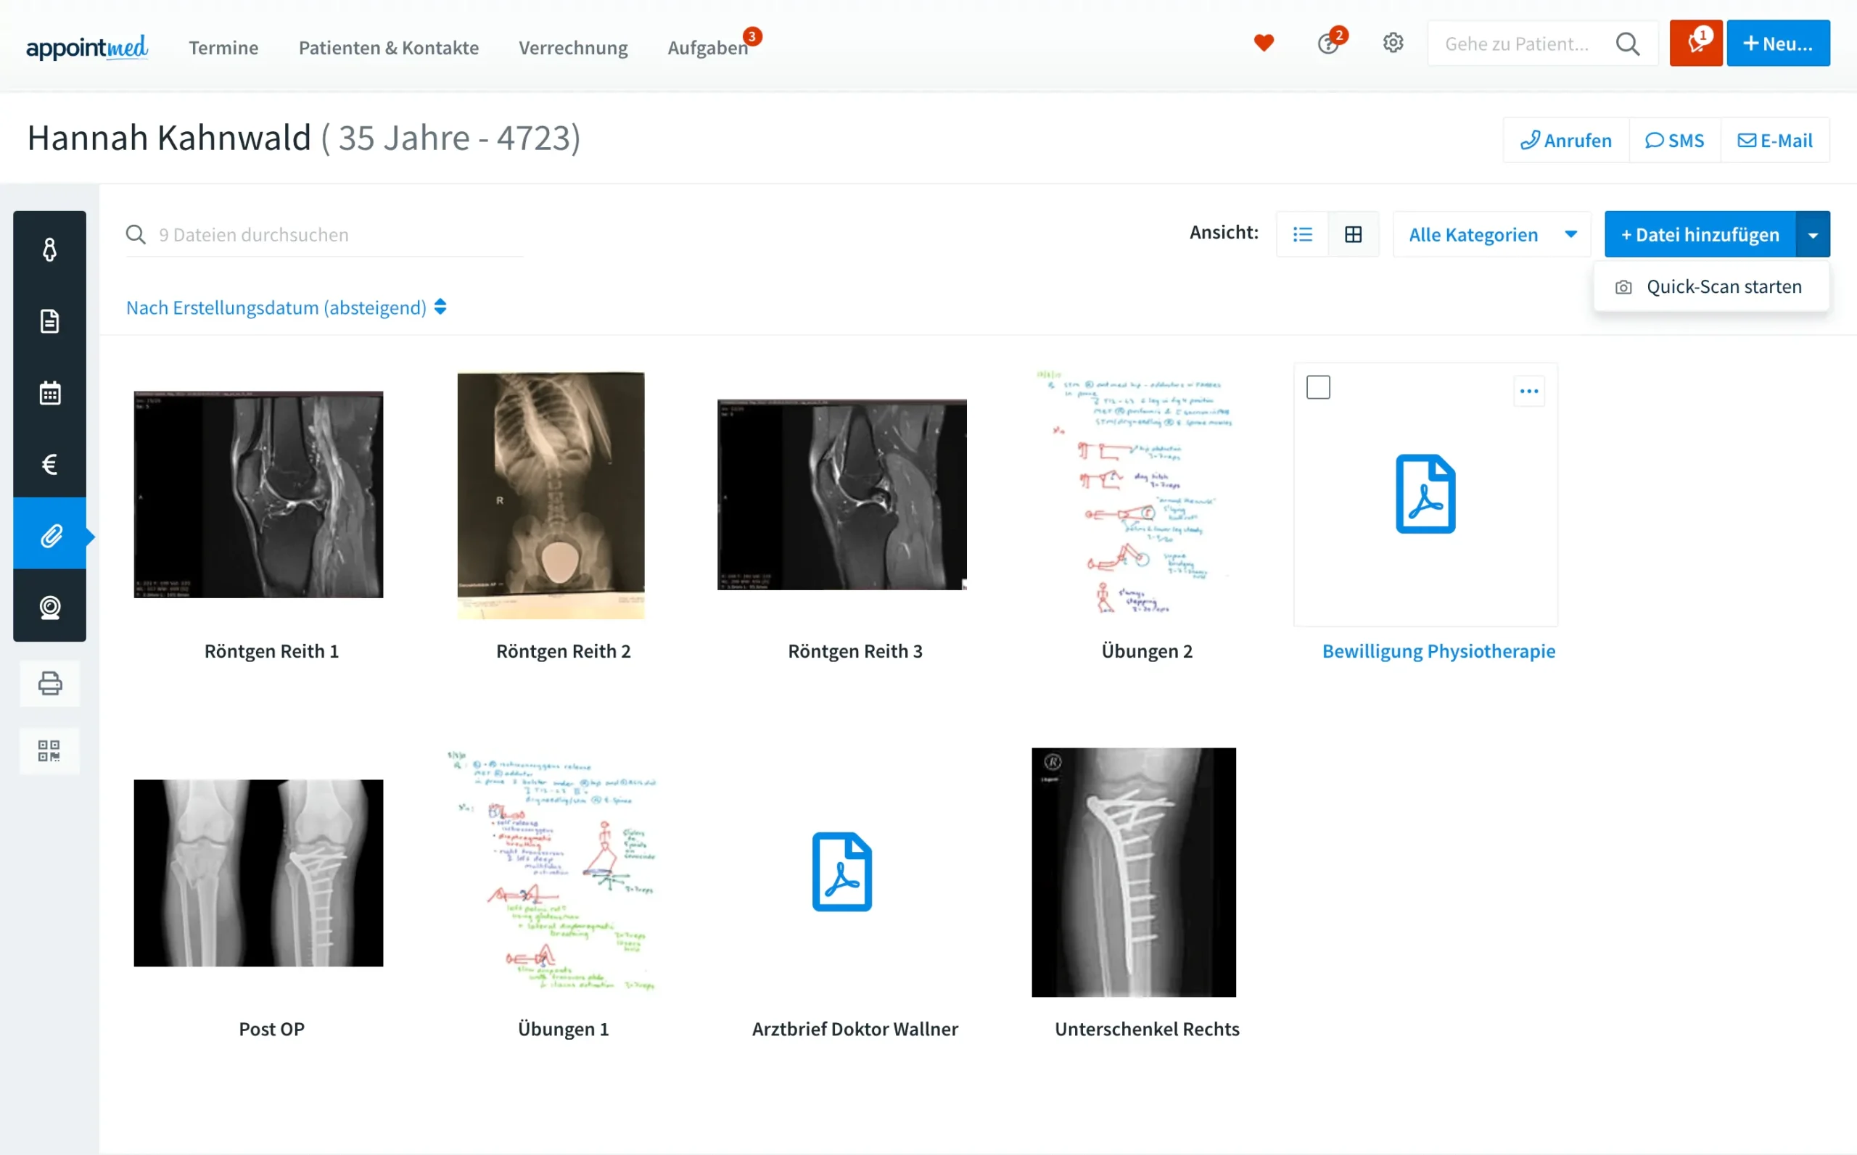The height and width of the screenshot is (1155, 1857).
Task: Open the attachments paperclip sidebar icon
Action: coord(49,537)
